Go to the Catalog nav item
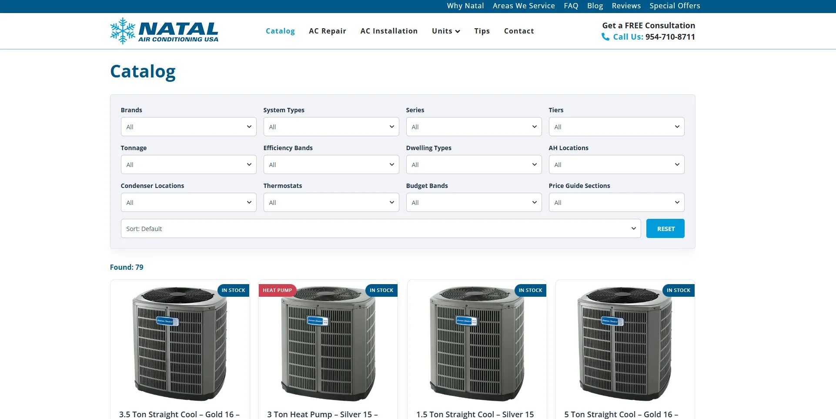Viewport: 836px width, 419px height. click(x=280, y=31)
